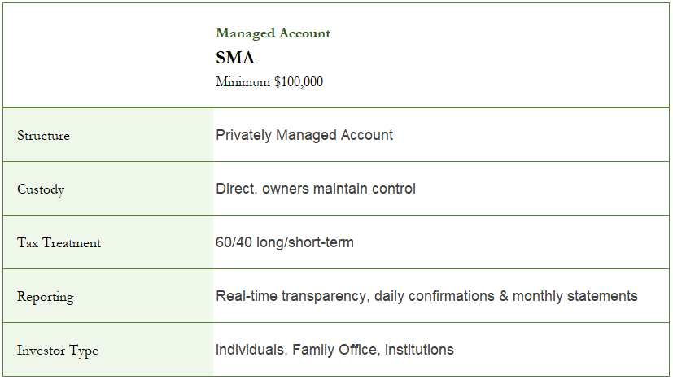Select the Investor Type row label

tap(58, 351)
